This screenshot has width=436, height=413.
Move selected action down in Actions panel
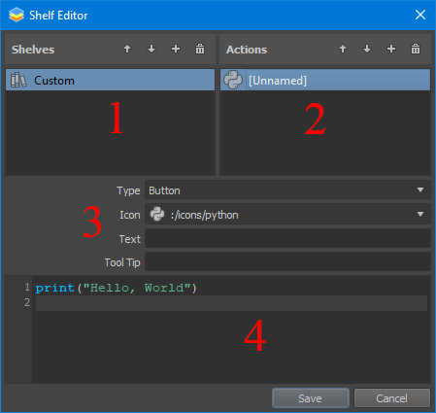(367, 50)
